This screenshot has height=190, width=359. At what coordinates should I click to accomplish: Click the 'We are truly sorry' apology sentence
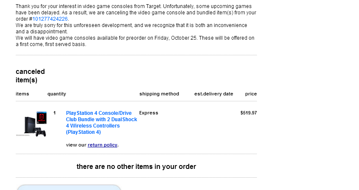point(131,28)
